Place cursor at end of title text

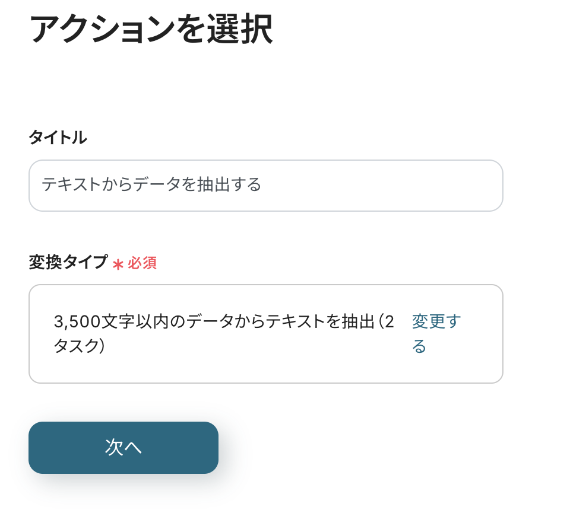point(262,185)
